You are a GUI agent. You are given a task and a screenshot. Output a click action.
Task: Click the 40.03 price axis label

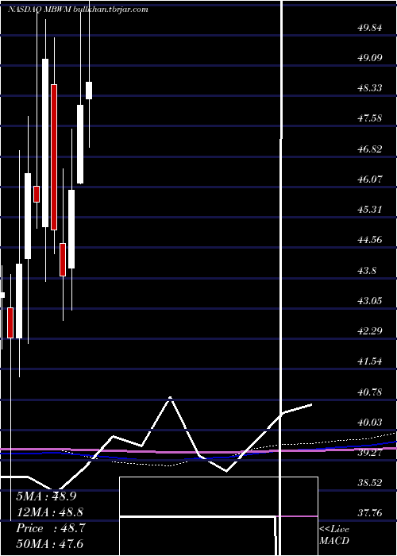click(370, 423)
